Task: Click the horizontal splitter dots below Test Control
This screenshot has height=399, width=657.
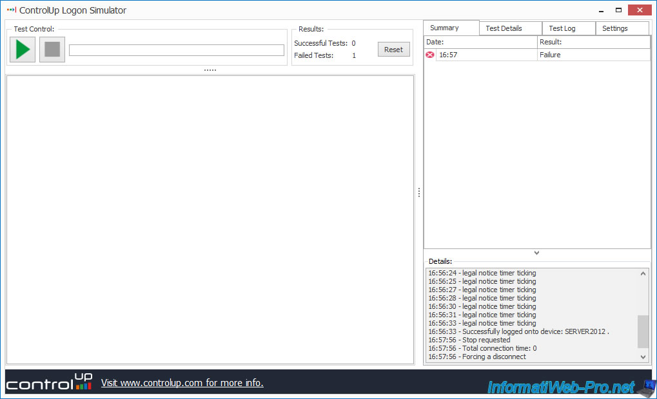Action: pos(210,70)
